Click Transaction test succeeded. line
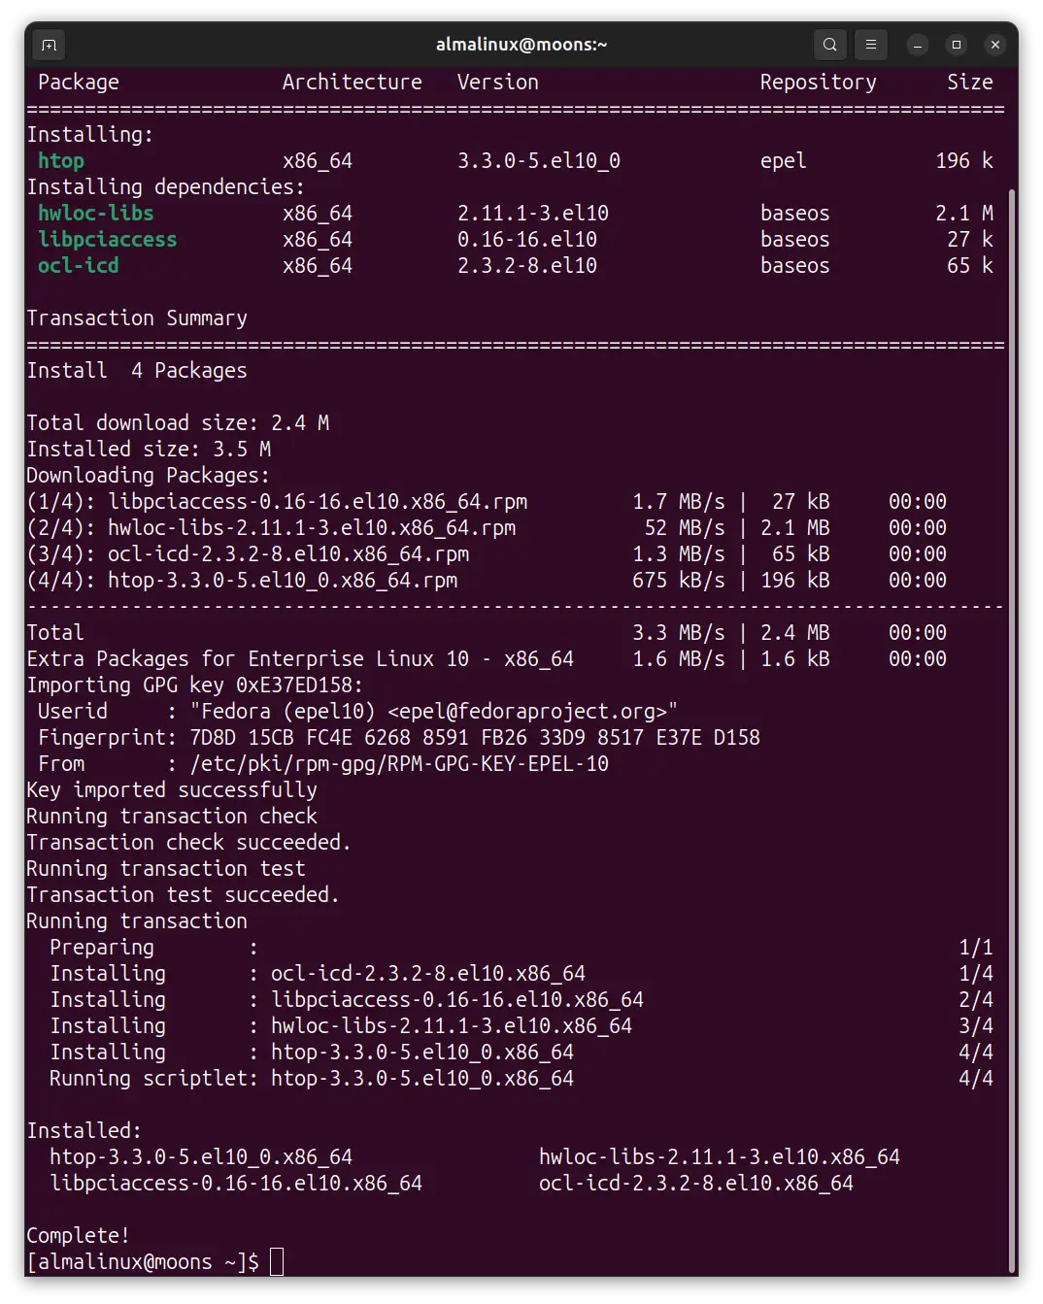1043x1304 pixels. 184,895
